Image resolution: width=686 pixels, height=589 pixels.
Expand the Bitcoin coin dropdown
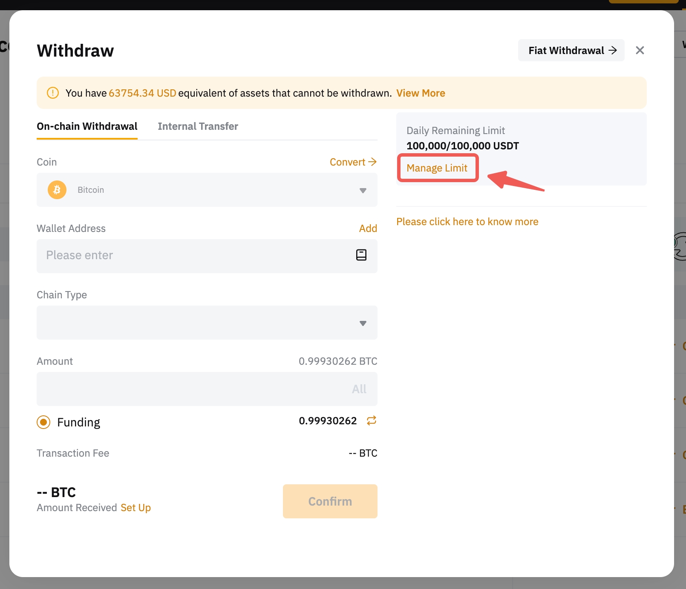pyautogui.click(x=363, y=190)
